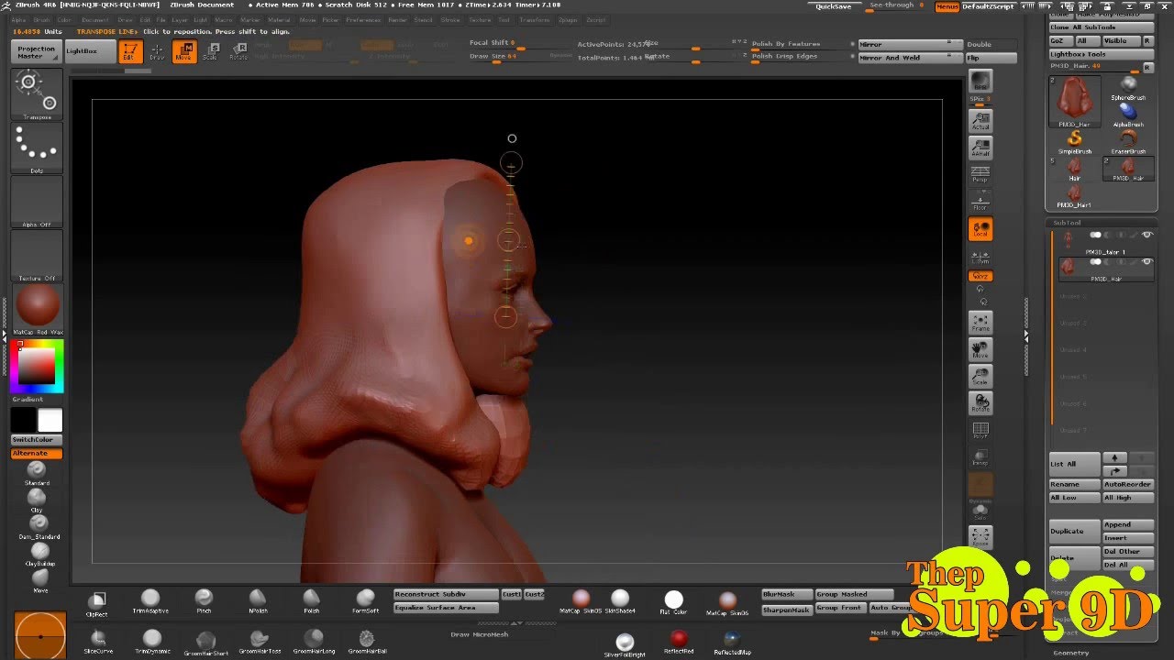
Task: Select the GroomHairLong brush
Action: 314,642
